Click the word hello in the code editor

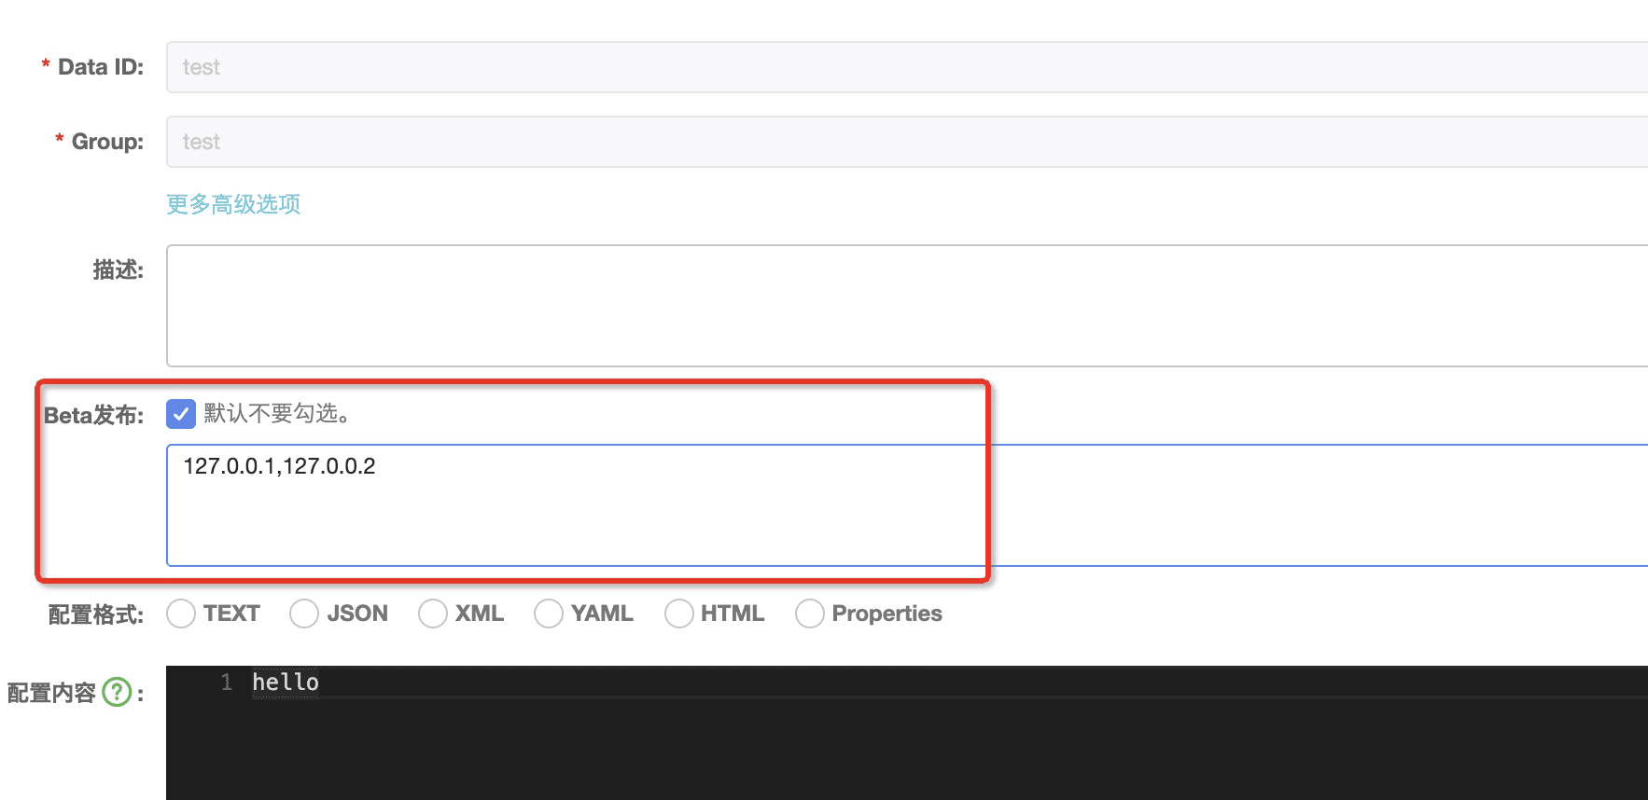286,683
